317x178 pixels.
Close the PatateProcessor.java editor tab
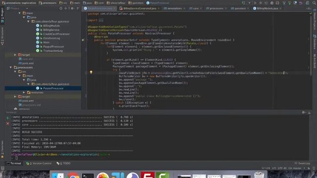(x=114, y=8)
